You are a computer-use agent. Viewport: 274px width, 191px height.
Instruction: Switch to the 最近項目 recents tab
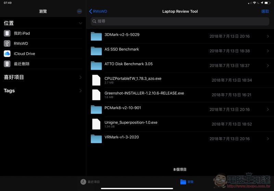[90, 182]
